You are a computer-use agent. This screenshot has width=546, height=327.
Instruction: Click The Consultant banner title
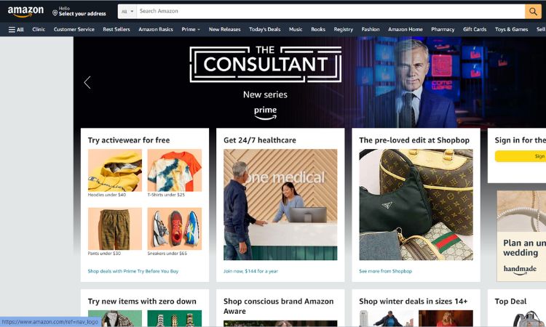pyautogui.click(x=265, y=64)
